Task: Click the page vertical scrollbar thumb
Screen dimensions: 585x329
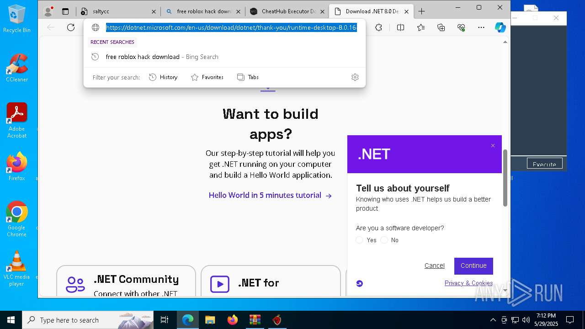Action: (505, 178)
